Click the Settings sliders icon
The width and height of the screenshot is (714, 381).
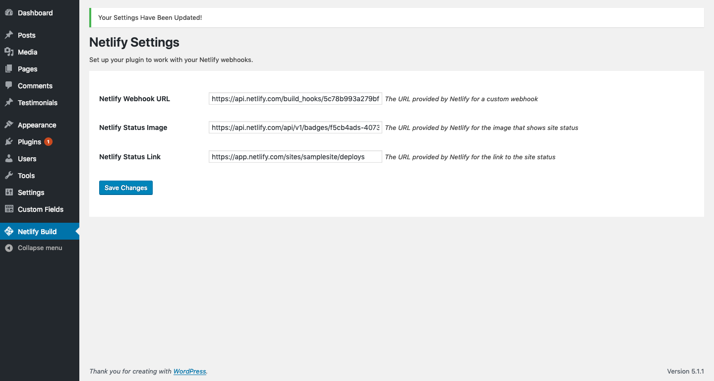[9, 192]
